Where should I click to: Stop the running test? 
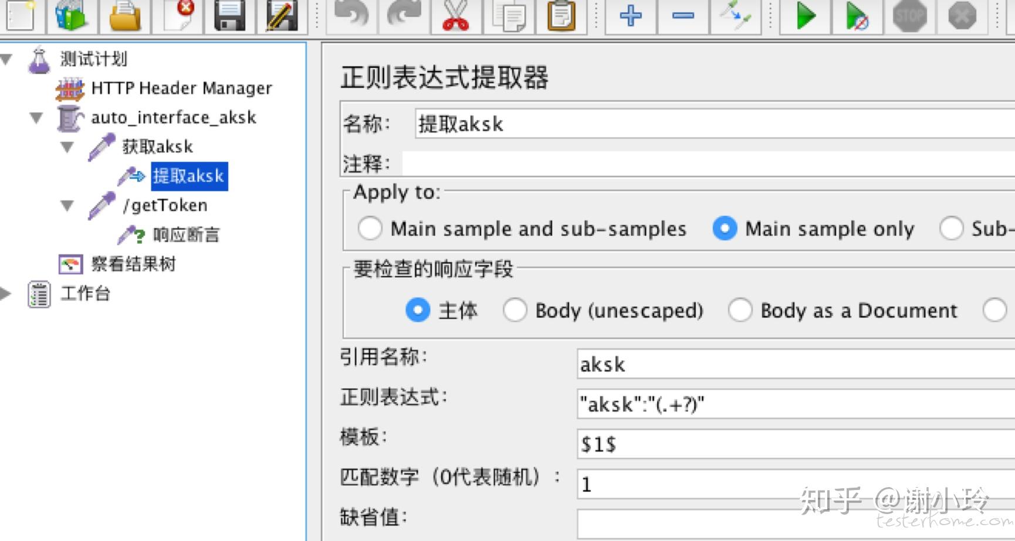pos(909,18)
